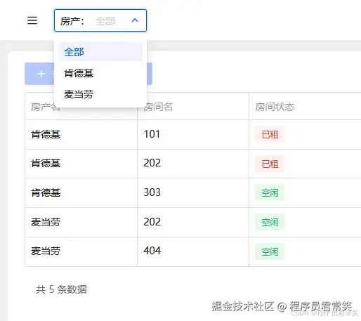Click room number 404 cell

pos(193,251)
